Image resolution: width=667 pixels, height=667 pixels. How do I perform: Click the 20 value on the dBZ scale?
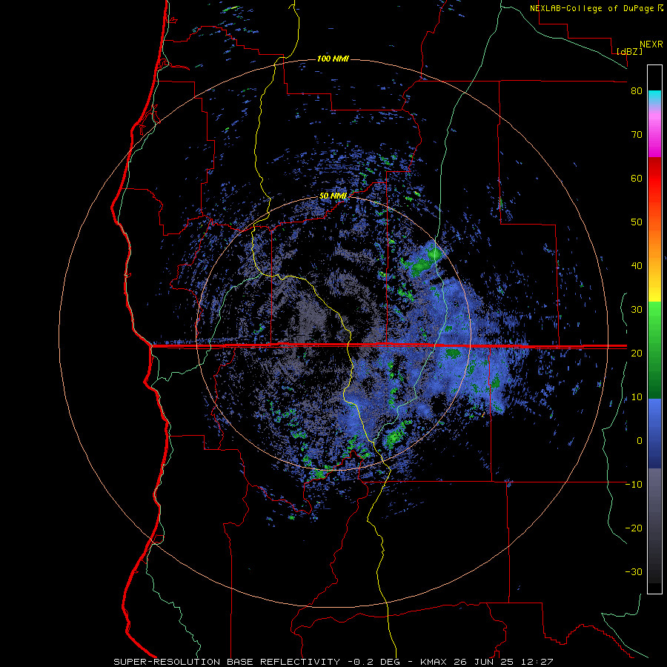637,354
